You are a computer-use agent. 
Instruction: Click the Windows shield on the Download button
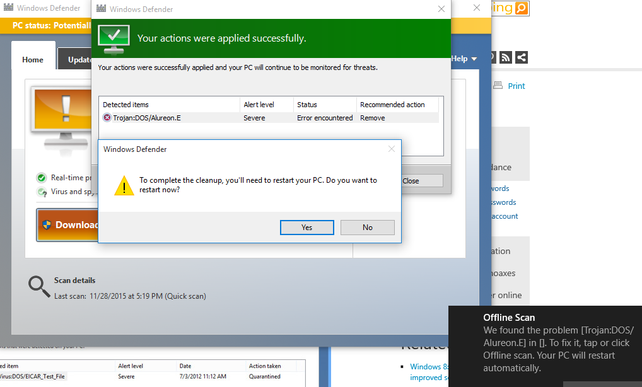point(45,226)
